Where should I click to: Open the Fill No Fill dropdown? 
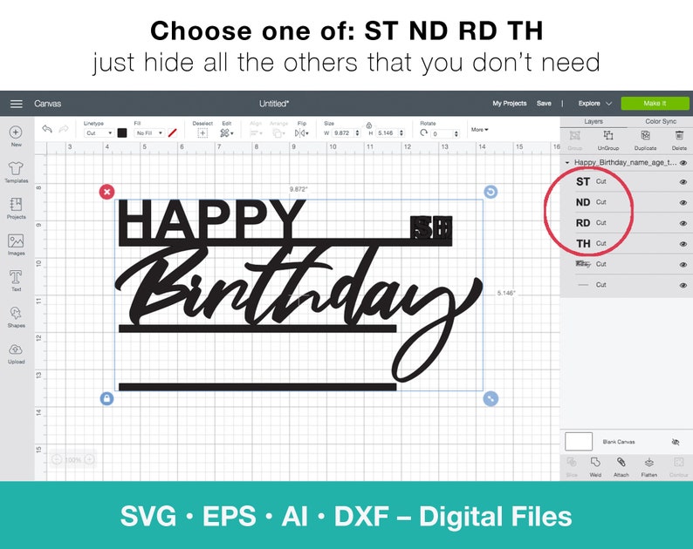149,132
